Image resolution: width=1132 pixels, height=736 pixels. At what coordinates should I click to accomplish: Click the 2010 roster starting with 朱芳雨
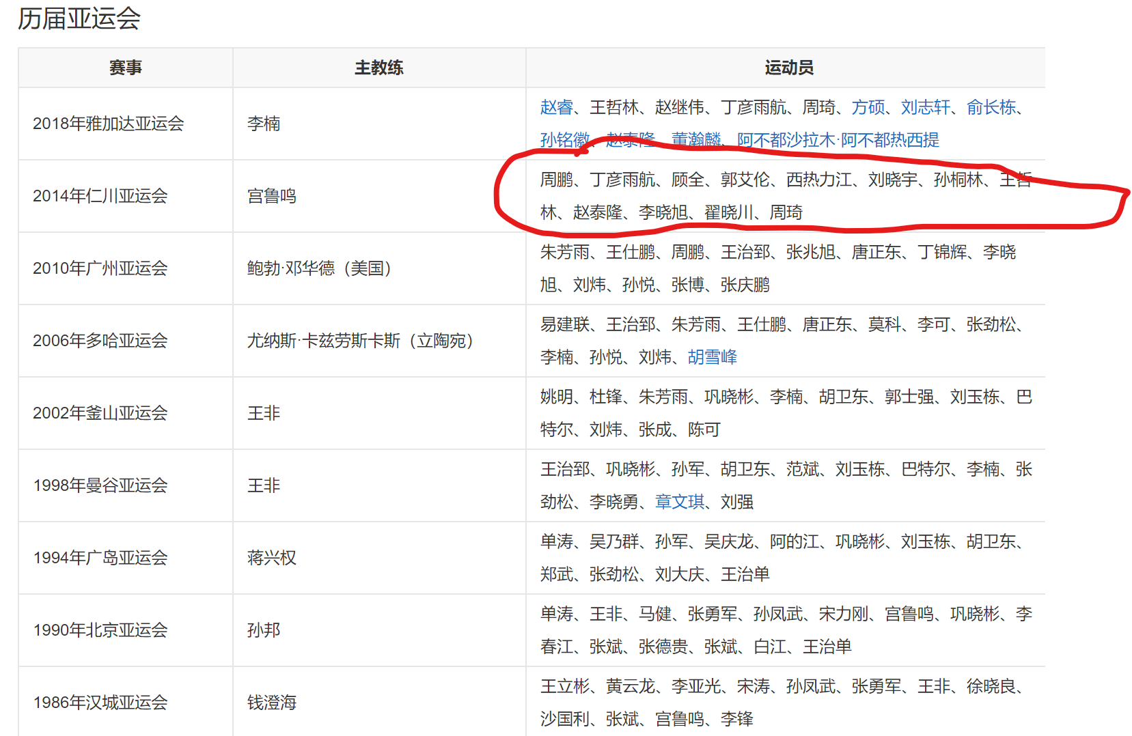click(x=778, y=268)
